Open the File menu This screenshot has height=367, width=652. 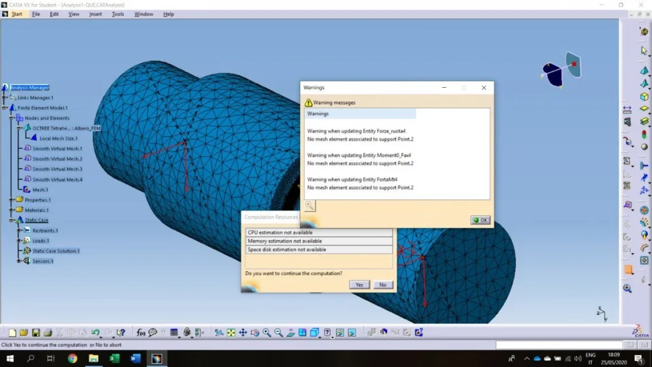36,14
